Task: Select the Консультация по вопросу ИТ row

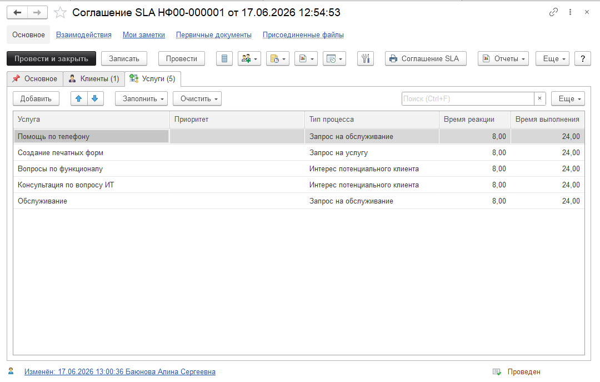Action: [299, 185]
